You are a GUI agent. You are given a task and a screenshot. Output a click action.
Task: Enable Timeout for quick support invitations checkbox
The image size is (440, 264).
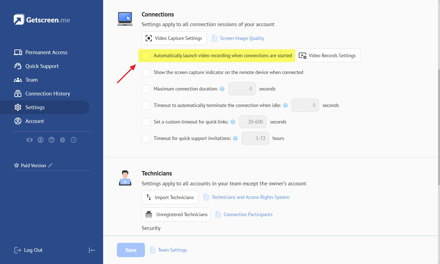[x=146, y=138]
